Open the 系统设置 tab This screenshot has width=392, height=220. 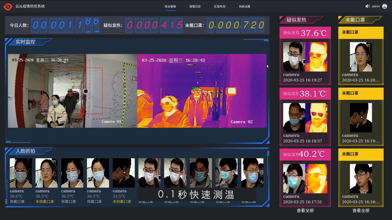244,7
